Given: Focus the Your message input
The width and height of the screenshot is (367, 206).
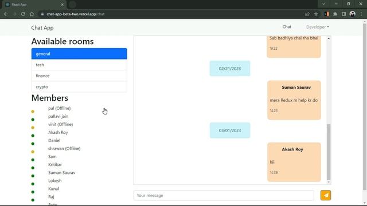Looking at the screenshot, I should click(224, 195).
